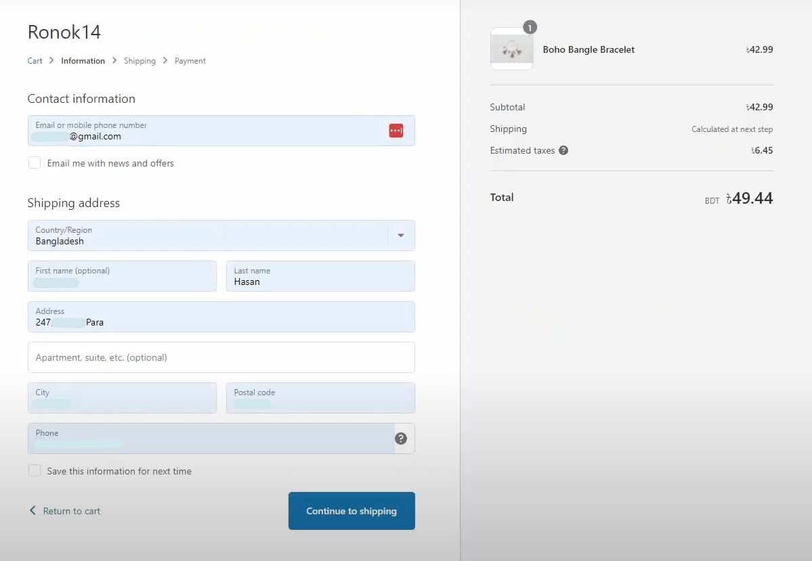
Task: Click the red password manager icon in email field
Action: [396, 131]
